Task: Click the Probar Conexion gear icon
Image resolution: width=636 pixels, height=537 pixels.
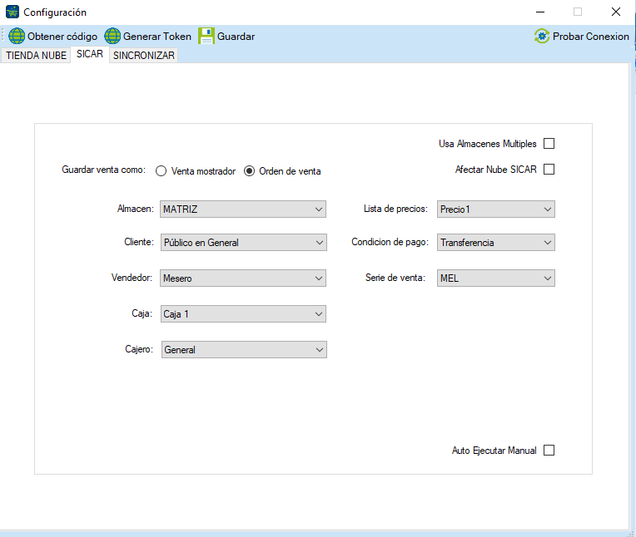Action: (x=542, y=36)
